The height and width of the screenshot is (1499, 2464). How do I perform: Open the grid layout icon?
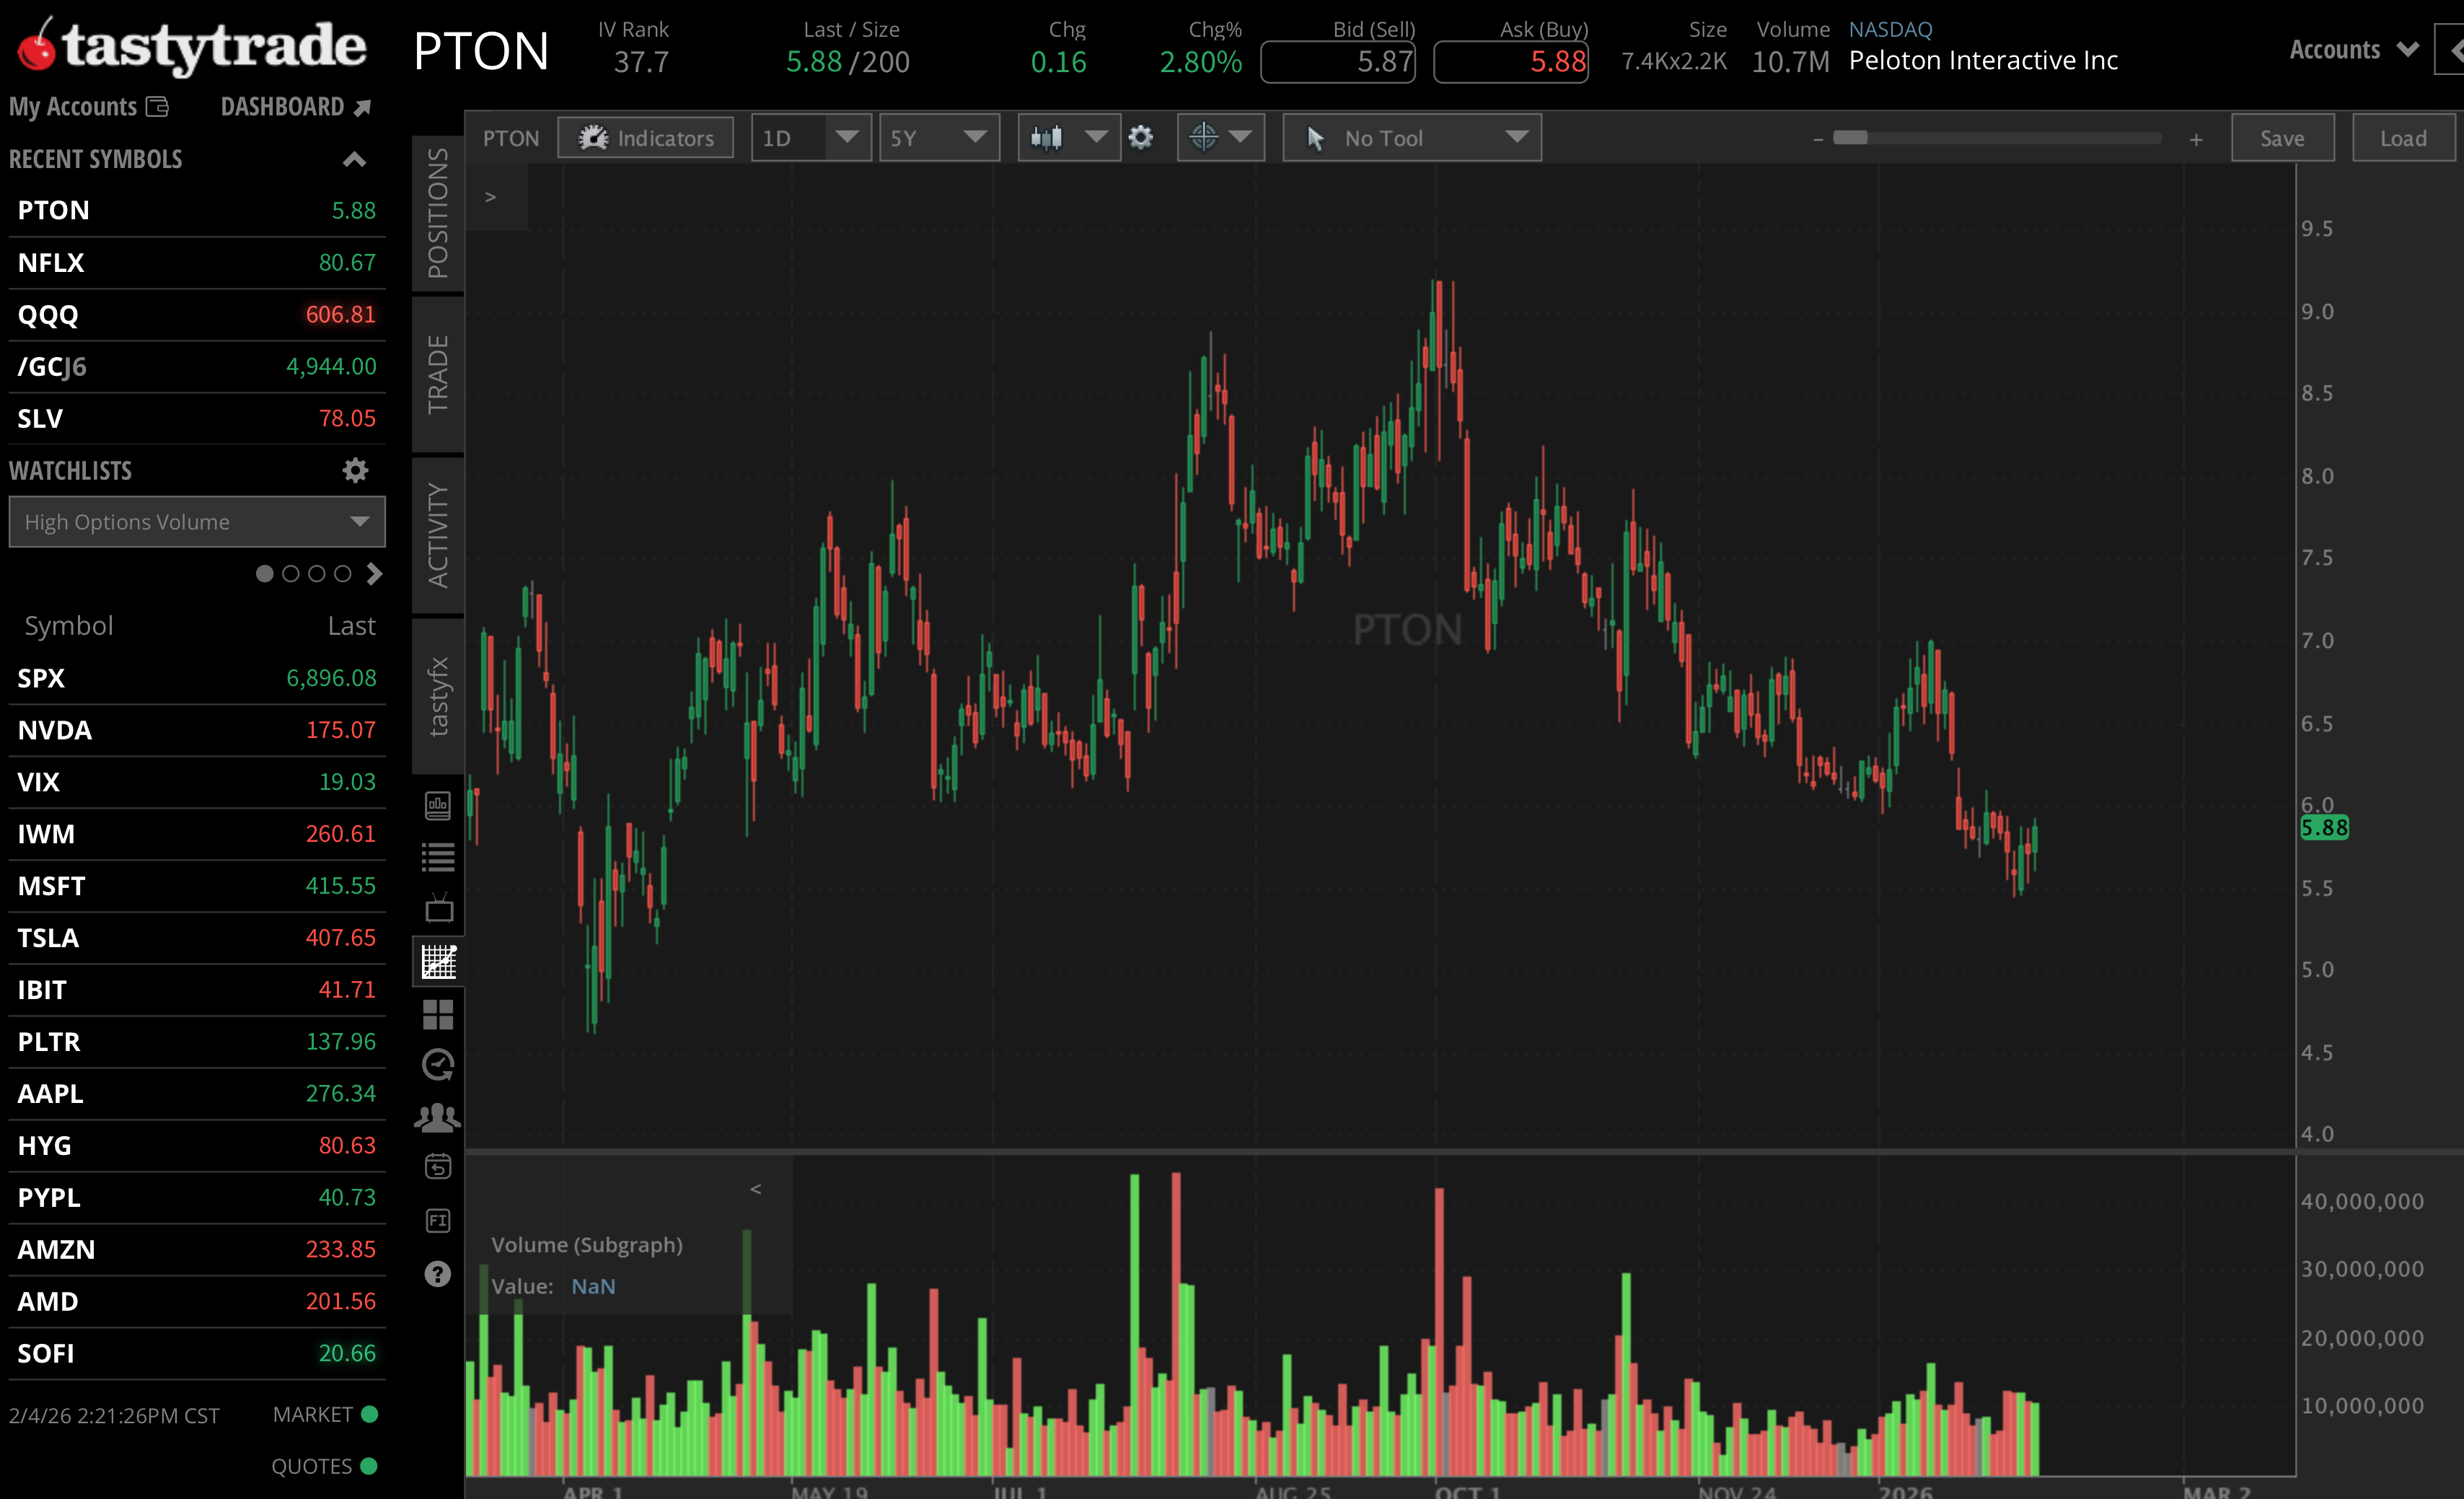point(437,1014)
